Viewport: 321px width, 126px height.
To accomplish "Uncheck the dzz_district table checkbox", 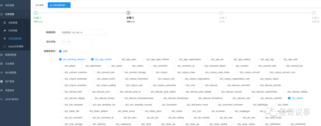I will [289, 98].
